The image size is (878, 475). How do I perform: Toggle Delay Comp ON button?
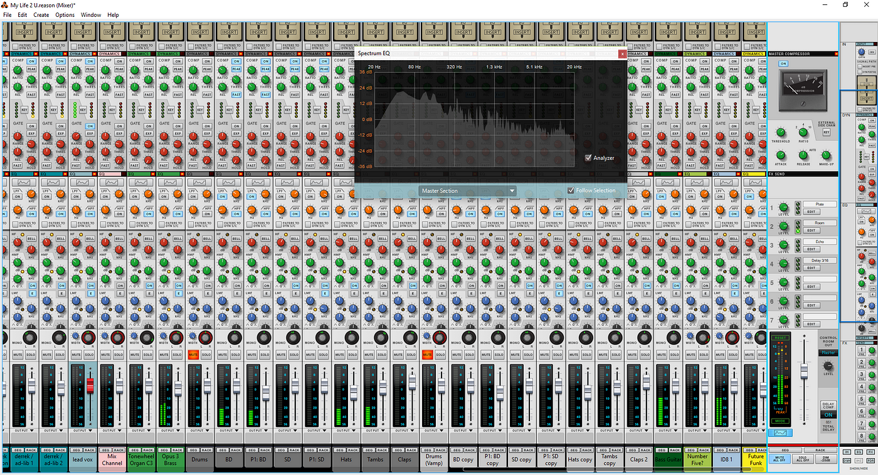(x=828, y=415)
